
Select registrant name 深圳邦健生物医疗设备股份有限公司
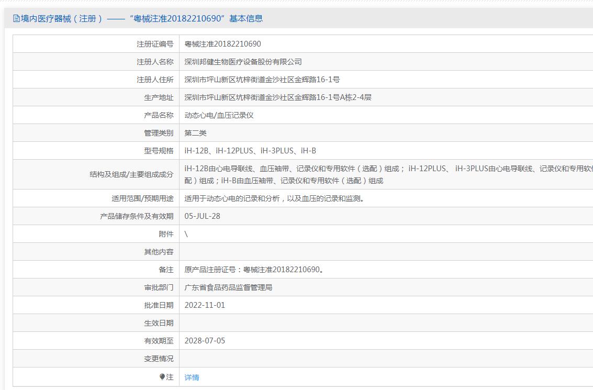[243, 62]
